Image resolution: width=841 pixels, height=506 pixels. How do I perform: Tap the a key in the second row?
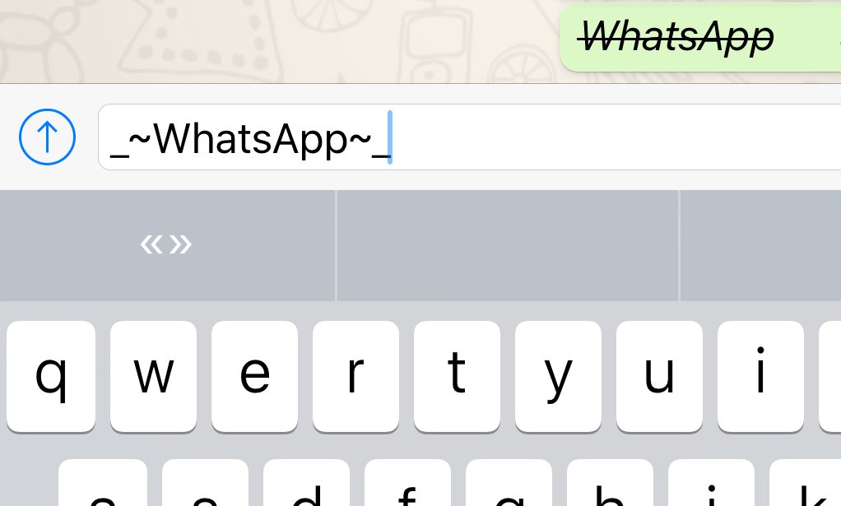click(x=102, y=482)
